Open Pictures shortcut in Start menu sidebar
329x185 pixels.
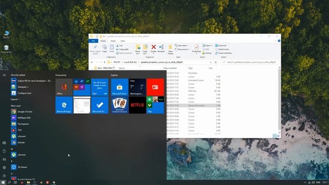pos(4,159)
